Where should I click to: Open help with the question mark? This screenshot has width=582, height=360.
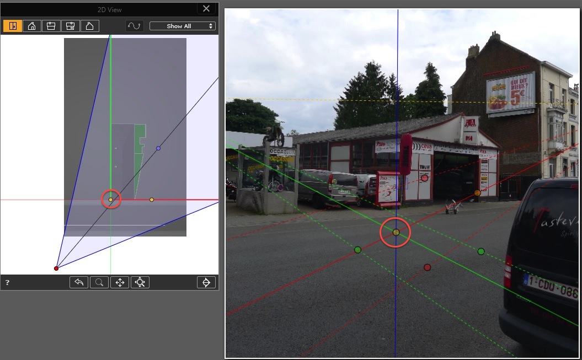point(7,282)
